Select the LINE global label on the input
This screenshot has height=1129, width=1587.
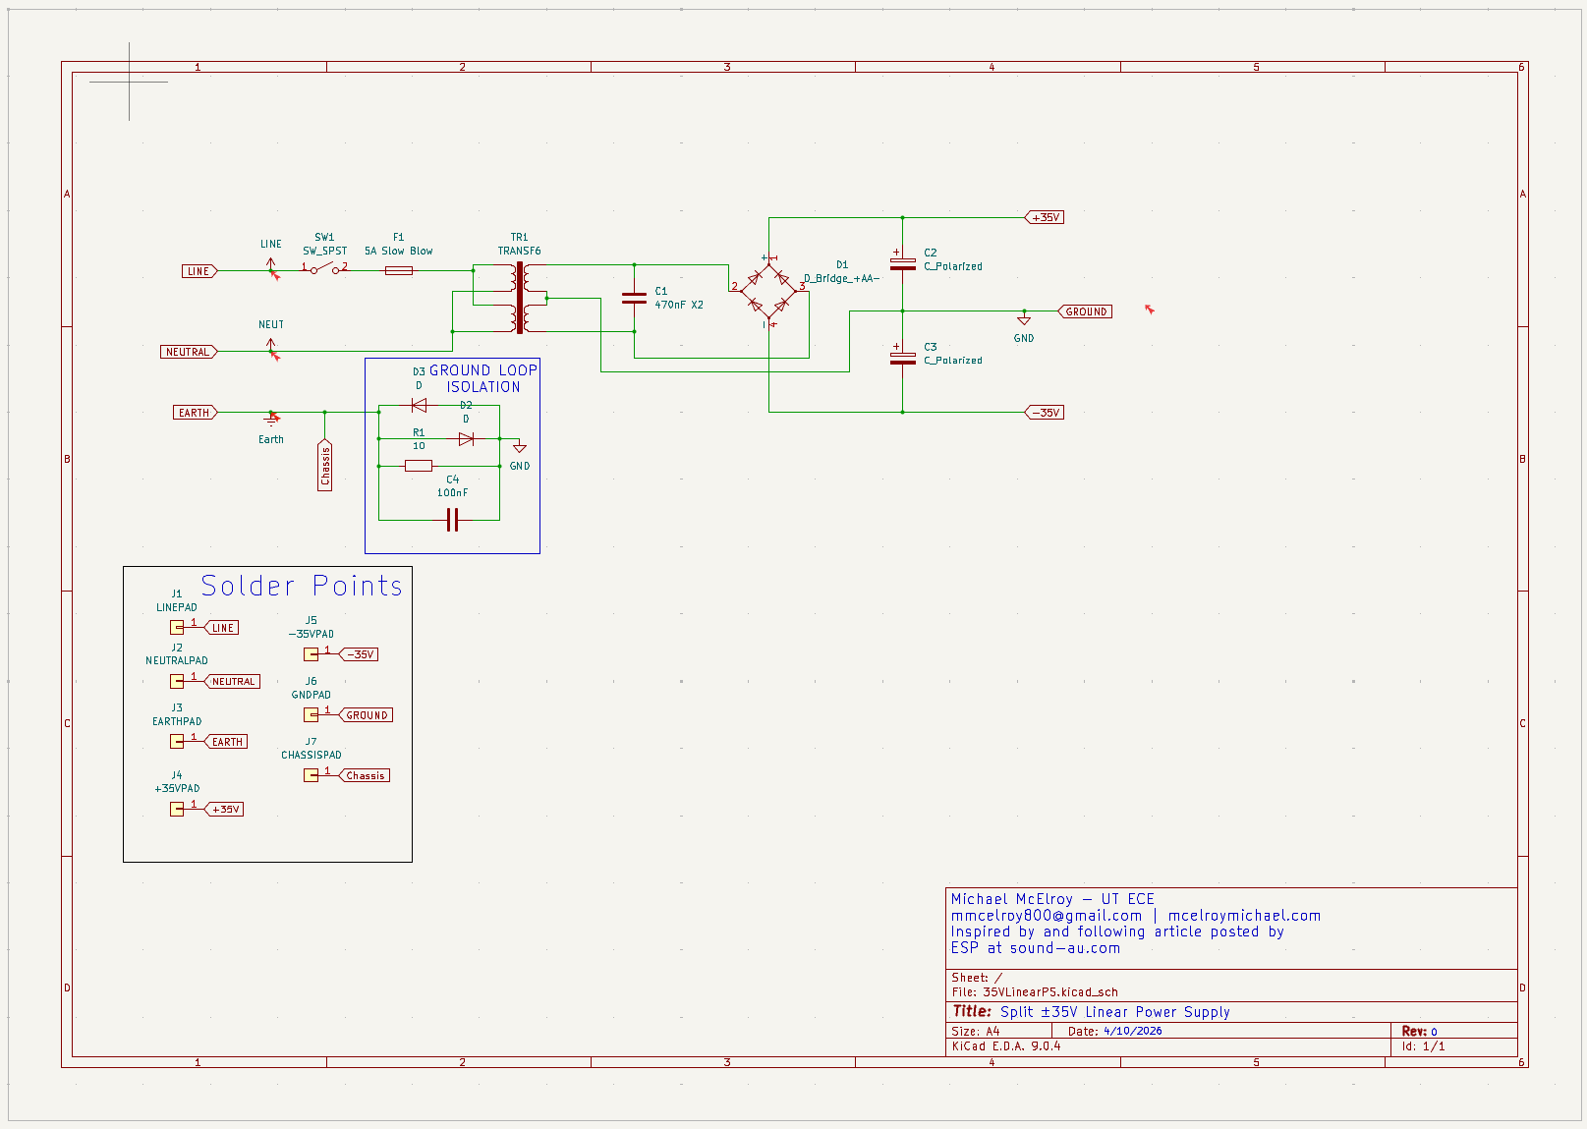click(x=199, y=271)
